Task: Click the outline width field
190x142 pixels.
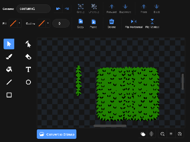Action: tap(61, 23)
